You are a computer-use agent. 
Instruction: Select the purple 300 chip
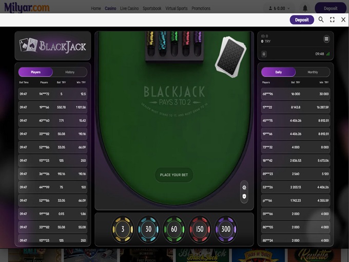point(226,229)
